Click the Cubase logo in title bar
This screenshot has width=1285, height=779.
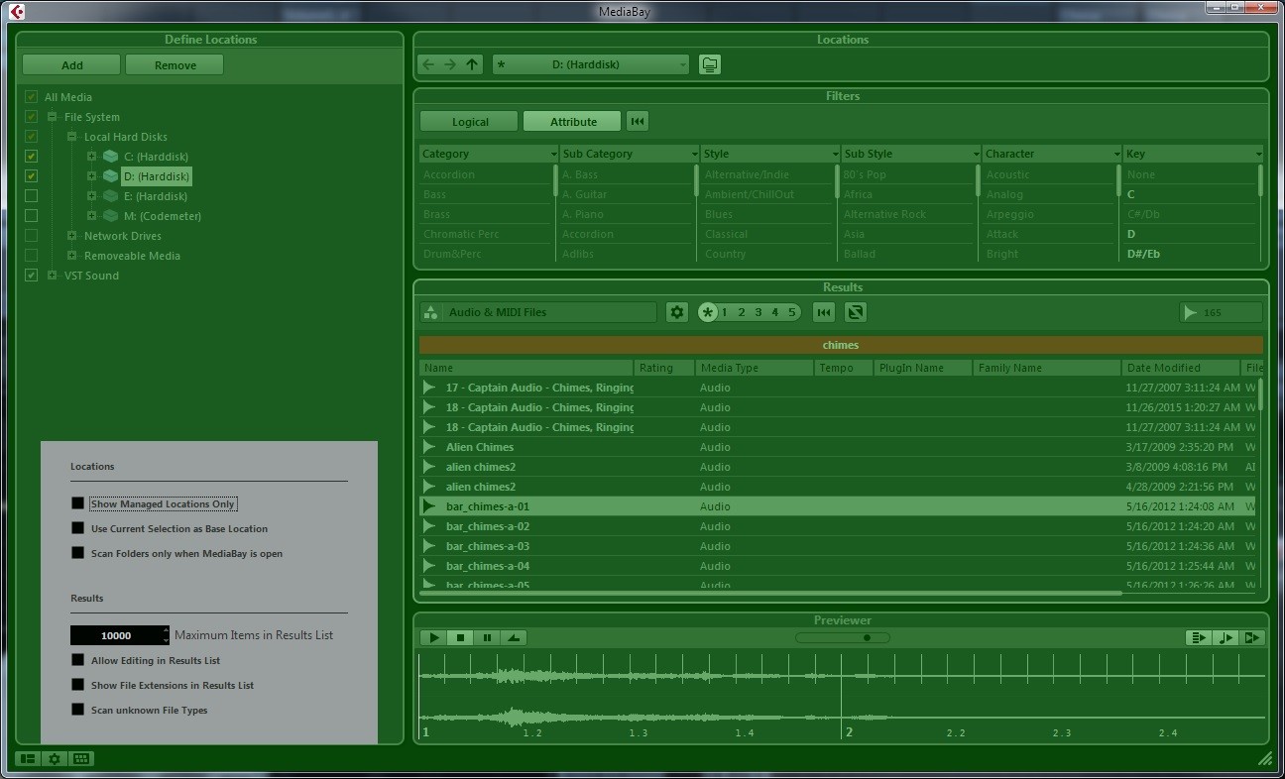[x=15, y=12]
